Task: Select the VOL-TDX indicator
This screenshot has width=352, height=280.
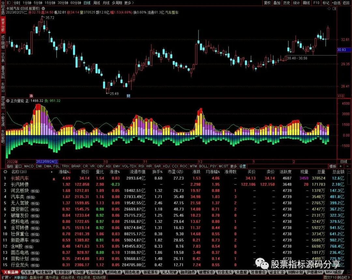Action: click(x=129, y=166)
